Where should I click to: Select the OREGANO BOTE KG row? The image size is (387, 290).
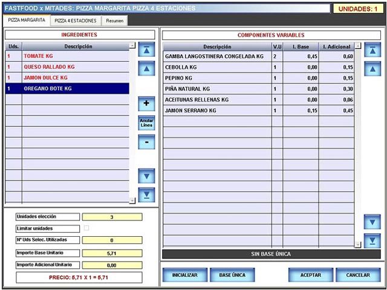click(x=67, y=89)
